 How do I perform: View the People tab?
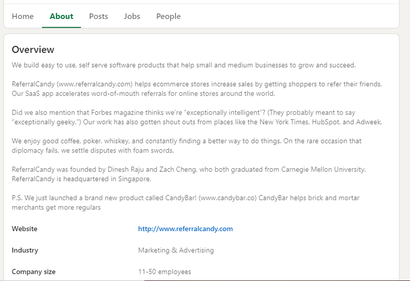point(169,16)
